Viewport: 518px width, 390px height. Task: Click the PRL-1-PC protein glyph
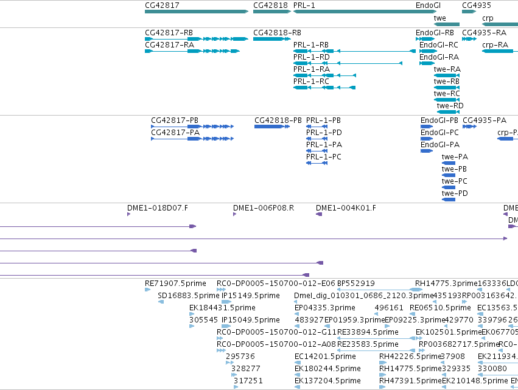[x=317, y=163]
